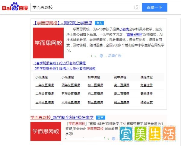The height and width of the screenshot is (146, 181).
Task: Select 高中课程 column header
Action: (x=120, y=77)
